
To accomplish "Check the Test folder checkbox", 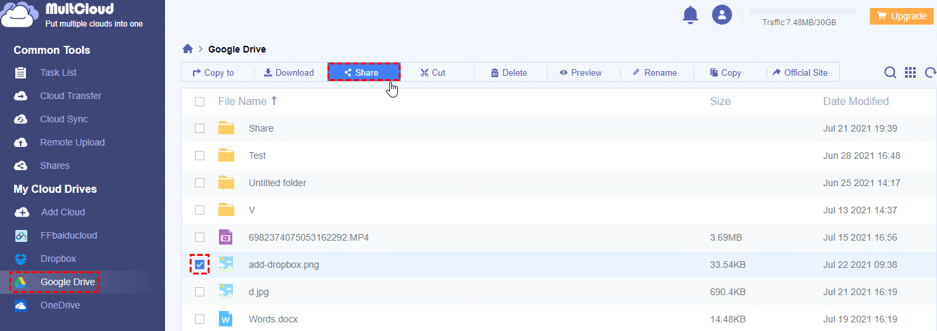I will click(x=200, y=156).
